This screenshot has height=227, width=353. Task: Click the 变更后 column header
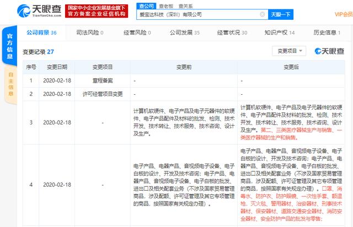291,67
